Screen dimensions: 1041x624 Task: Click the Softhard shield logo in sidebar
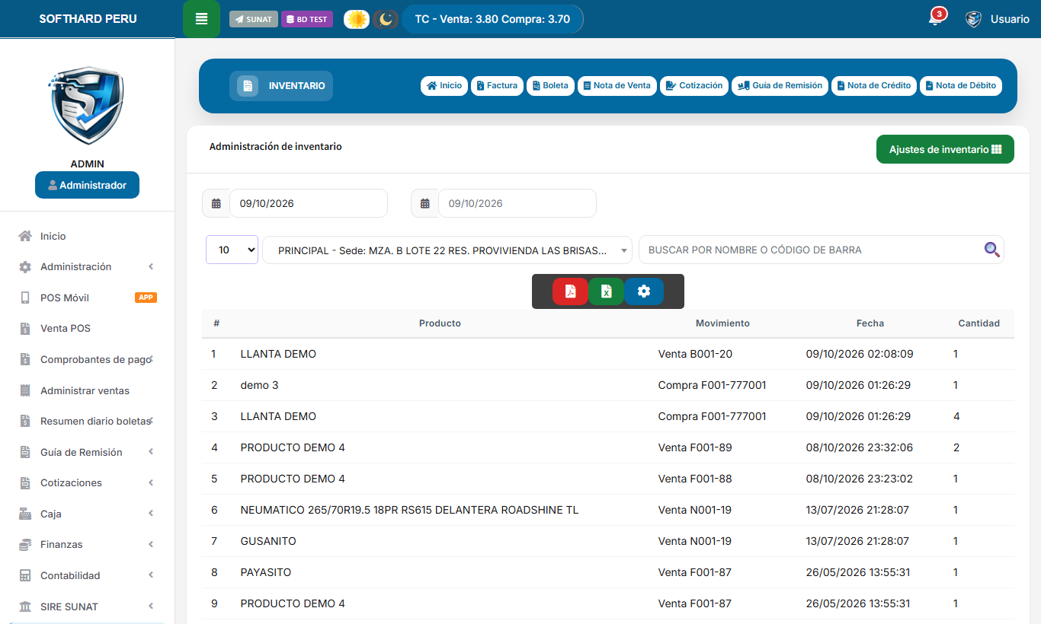(x=87, y=107)
